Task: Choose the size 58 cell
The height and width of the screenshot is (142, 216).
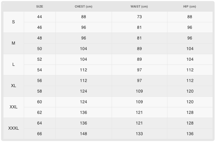Action: 40,91
